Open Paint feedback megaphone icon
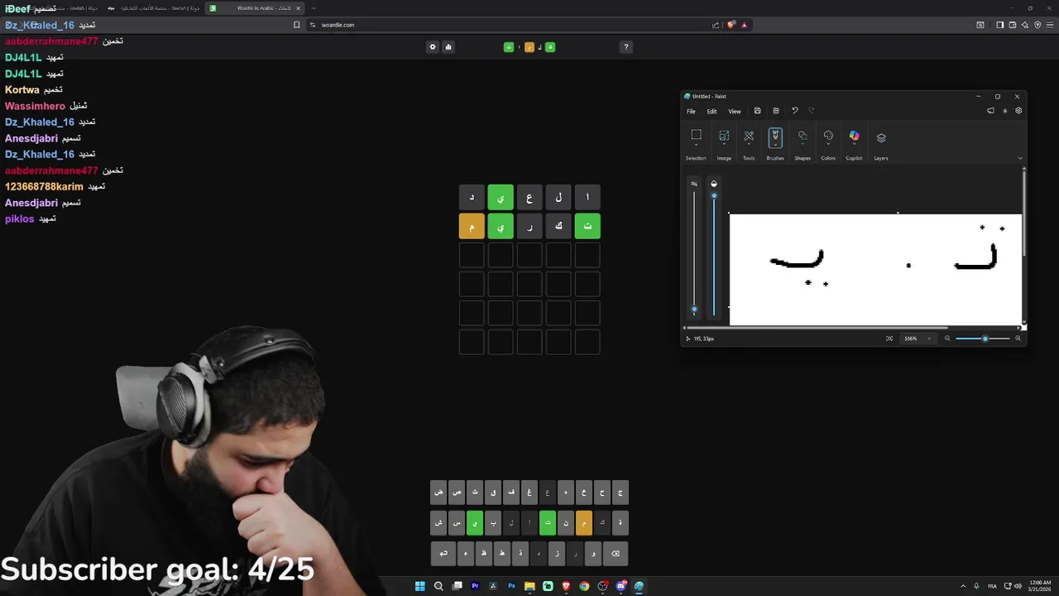Viewport: 1059px width, 596px height. pos(990,111)
